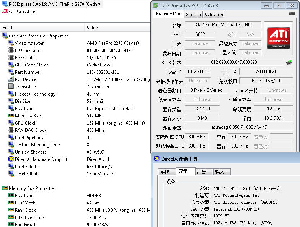Click the memory type field GDDR3 in GPU-Z
Image resolution: width=300 pixels, height=227 pixels.
click(202, 109)
